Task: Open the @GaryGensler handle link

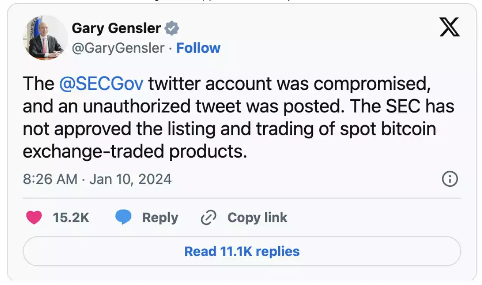Action: point(118,48)
